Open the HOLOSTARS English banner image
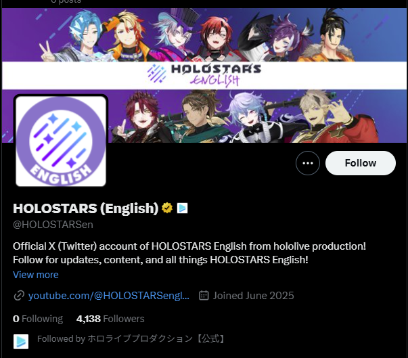Image resolution: width=408 pixels, height=358 pixels. tap(204, 75)
